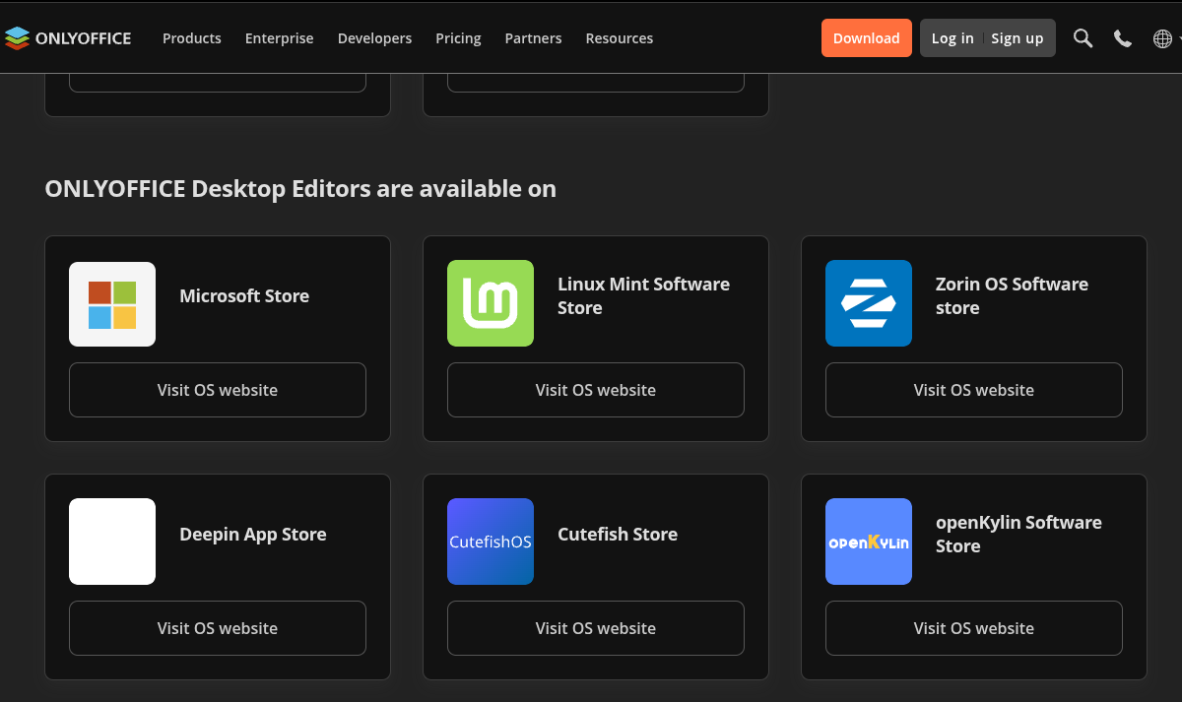Viewport: 1182px width, 702px height.
Task: Click the CutefishOS logo icon
Action: [x=491, y=542]
